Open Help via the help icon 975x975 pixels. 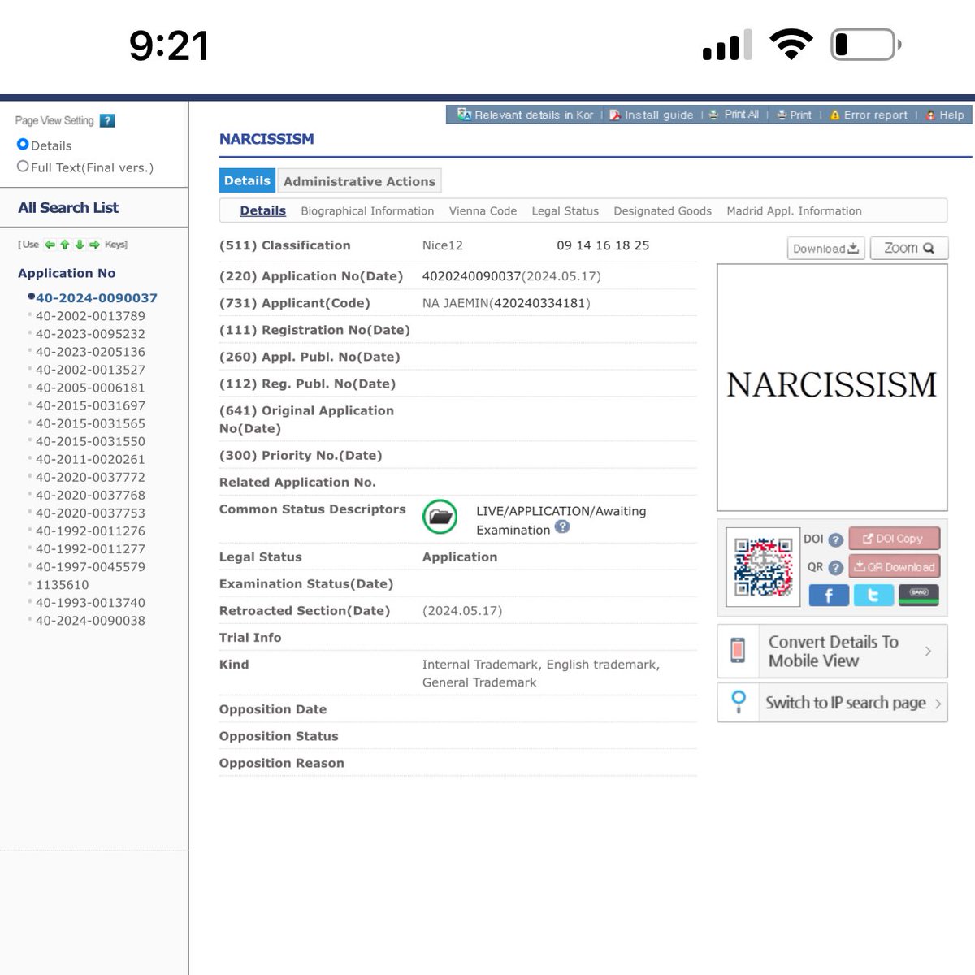pos(931,115)
